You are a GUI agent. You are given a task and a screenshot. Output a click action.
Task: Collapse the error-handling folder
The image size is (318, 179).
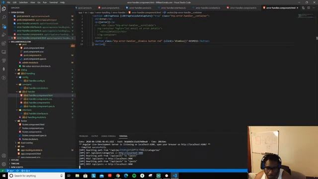tap(28, 74)
